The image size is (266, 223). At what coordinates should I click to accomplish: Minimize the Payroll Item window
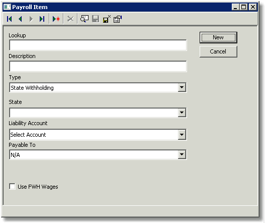point(235,7)
